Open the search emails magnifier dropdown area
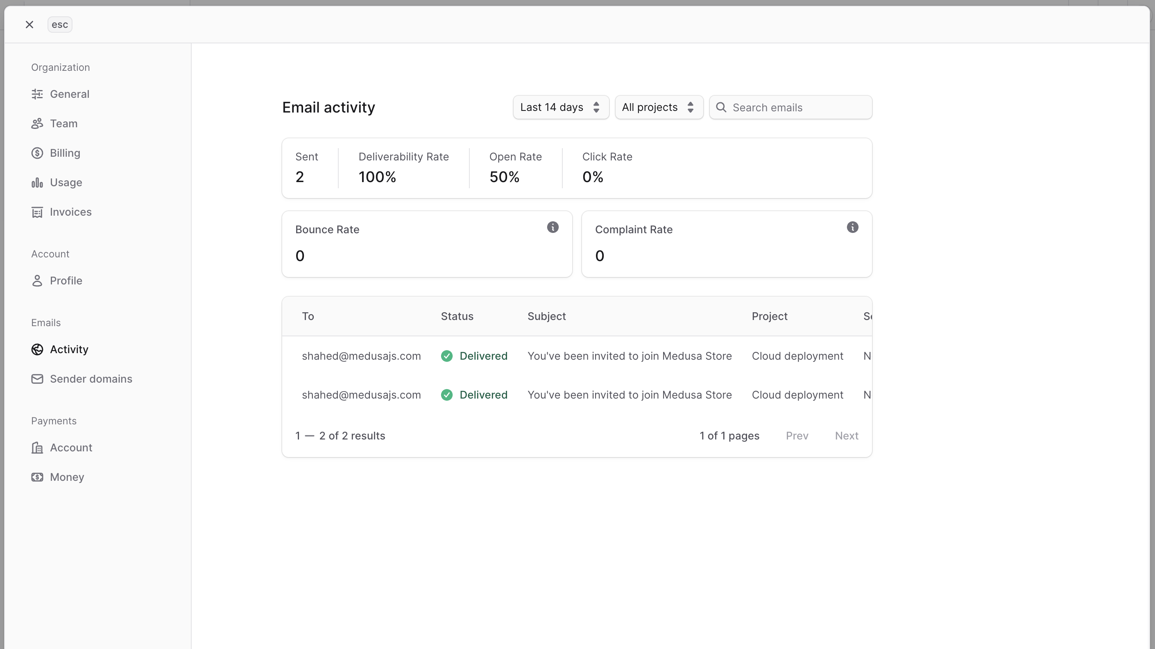 [721, 107]
